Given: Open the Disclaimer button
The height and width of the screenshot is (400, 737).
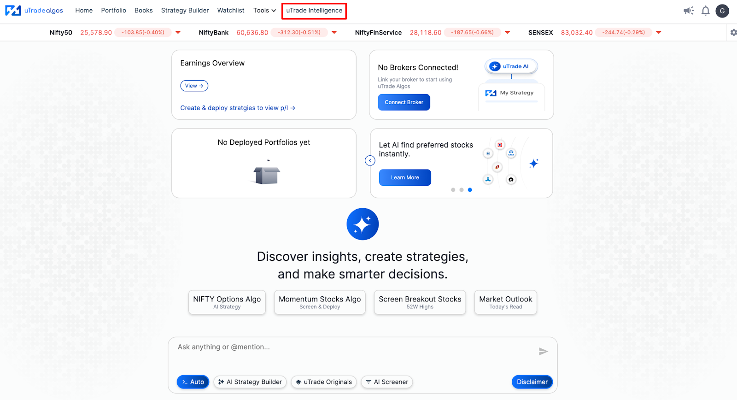Looking at the screenshot, I should point(532,382).
